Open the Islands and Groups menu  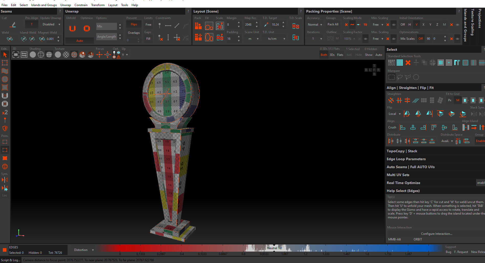[x=44, y=5]
